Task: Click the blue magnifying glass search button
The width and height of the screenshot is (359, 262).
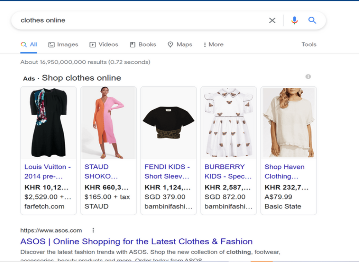Action: pyautogui.click(x=312, y=21)
